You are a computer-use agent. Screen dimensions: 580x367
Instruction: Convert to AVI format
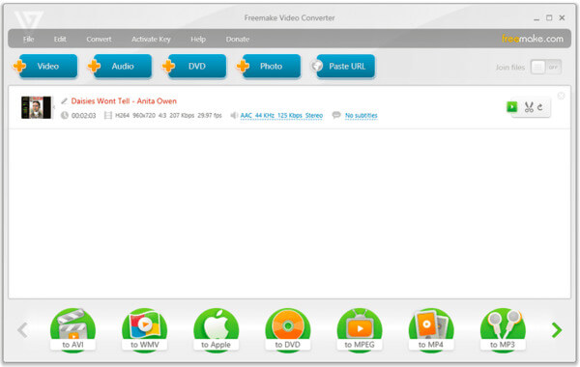[72, 330]
